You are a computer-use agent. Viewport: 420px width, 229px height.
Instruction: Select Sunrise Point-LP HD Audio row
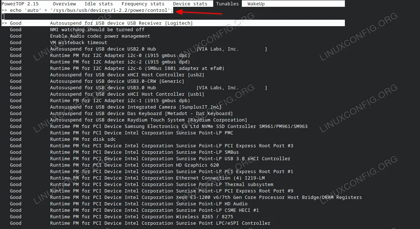[x=128, y=204]
